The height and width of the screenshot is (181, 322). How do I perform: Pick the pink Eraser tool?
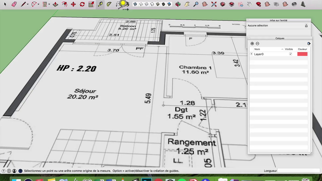(x=14, y=4)
